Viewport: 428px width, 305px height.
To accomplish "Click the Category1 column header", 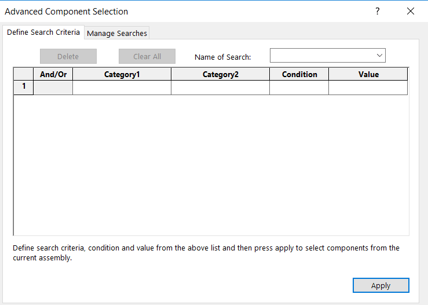I will click(122, 74).
